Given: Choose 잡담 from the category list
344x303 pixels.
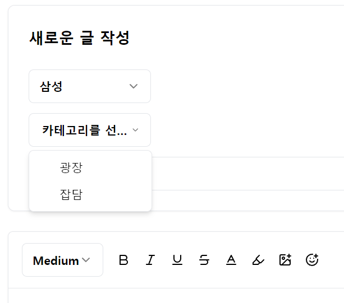Looking at the screenshot, I should (71, 195).
